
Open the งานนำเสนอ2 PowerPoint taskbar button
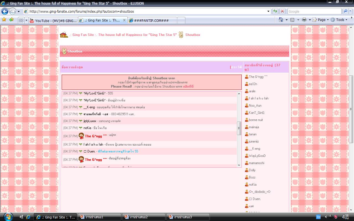pyautogui.click(x=144, y=217)
